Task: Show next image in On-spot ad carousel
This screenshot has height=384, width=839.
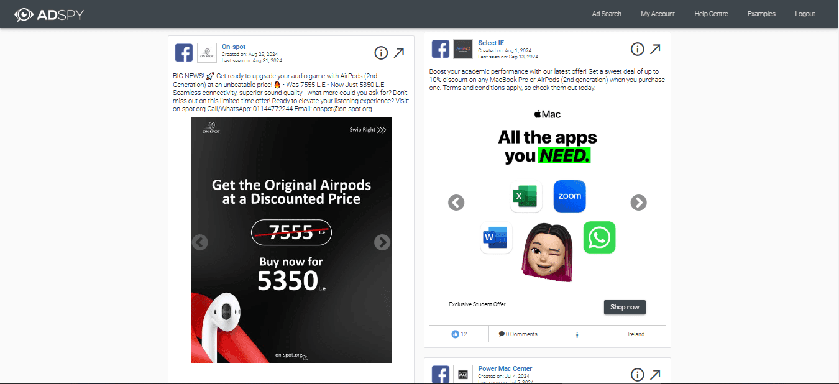Action: 382,242
